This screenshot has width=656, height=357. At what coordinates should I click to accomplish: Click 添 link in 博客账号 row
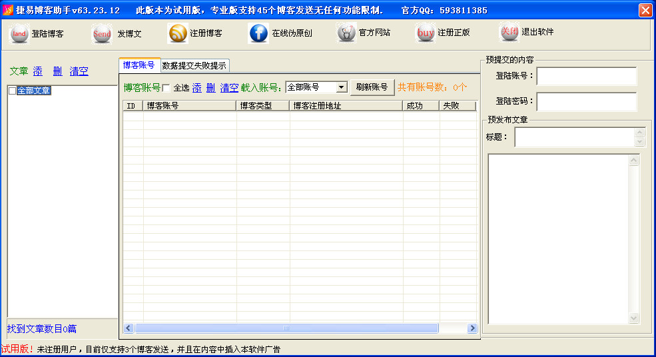[x=196, y=88]
